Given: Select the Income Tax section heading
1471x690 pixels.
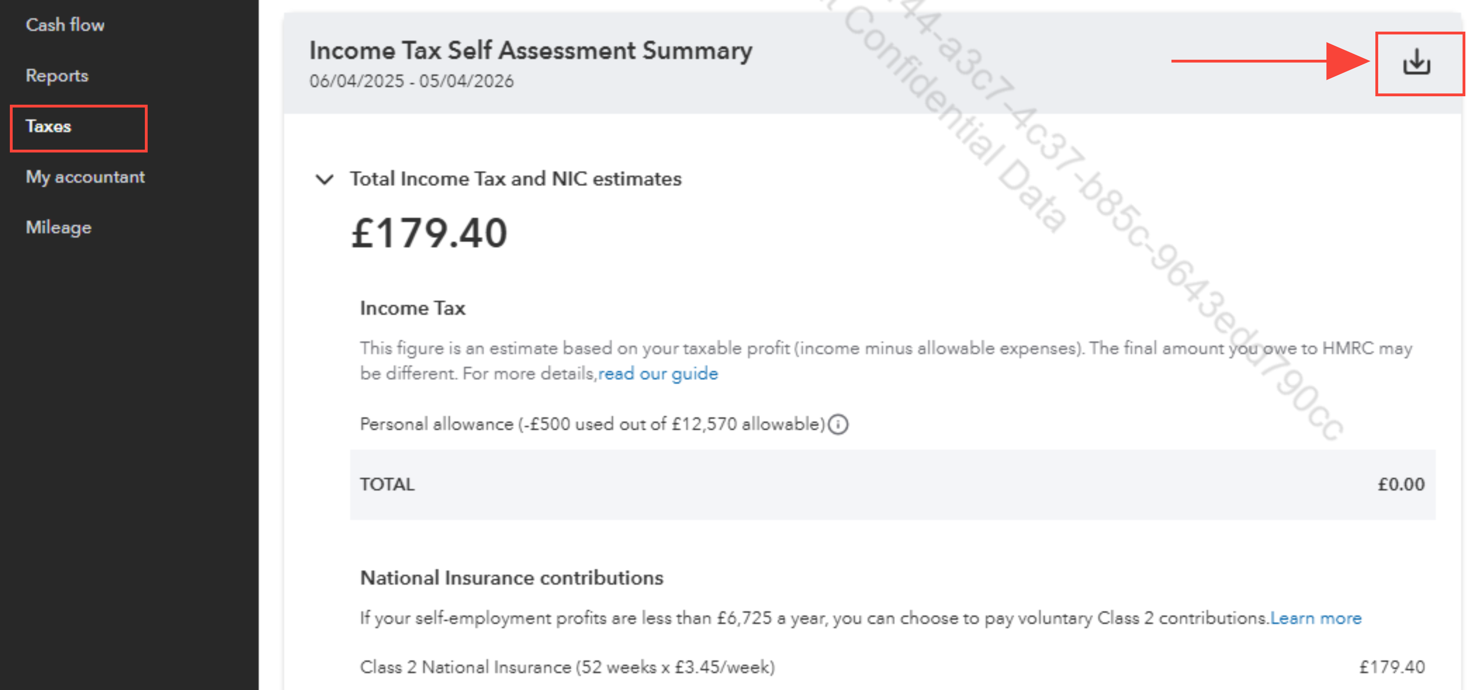Looking at the screenshot, I should coord(412,308).
